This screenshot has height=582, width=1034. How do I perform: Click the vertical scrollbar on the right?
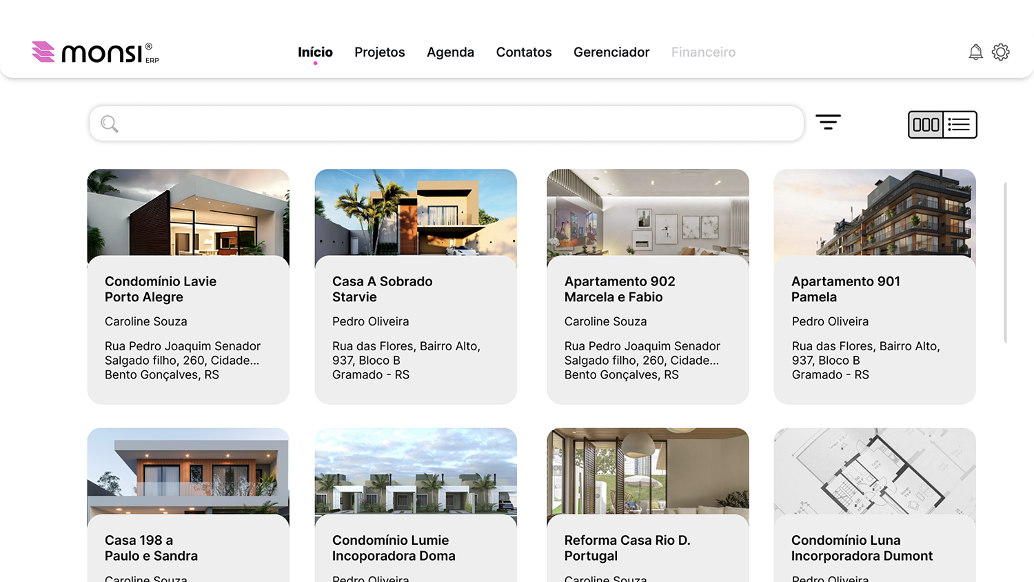point(1005,262)
